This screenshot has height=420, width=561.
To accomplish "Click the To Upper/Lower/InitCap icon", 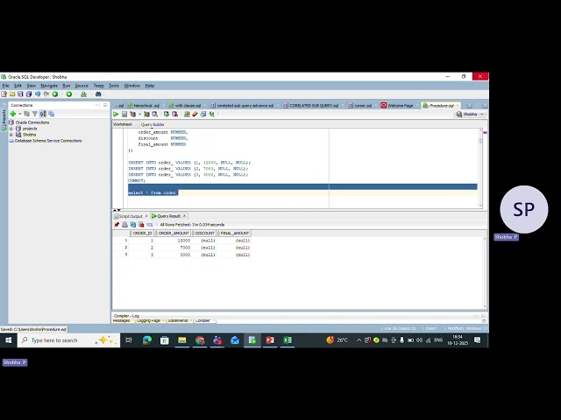I will [211, 115].
